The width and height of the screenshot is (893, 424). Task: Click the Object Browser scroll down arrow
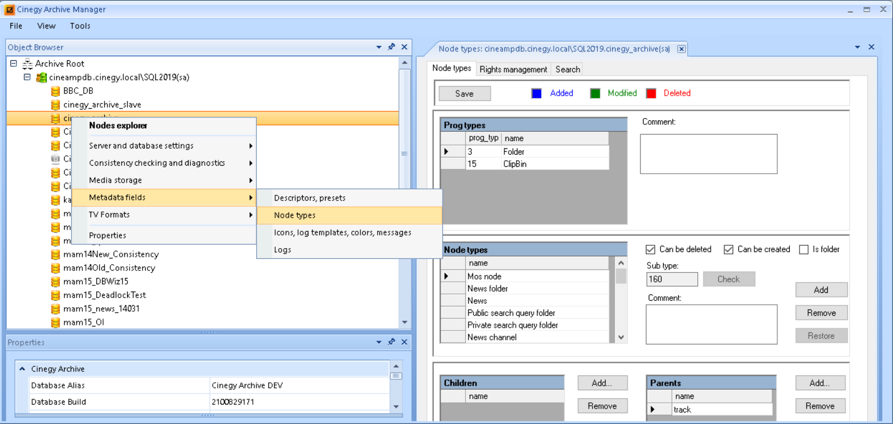[405, 323]
